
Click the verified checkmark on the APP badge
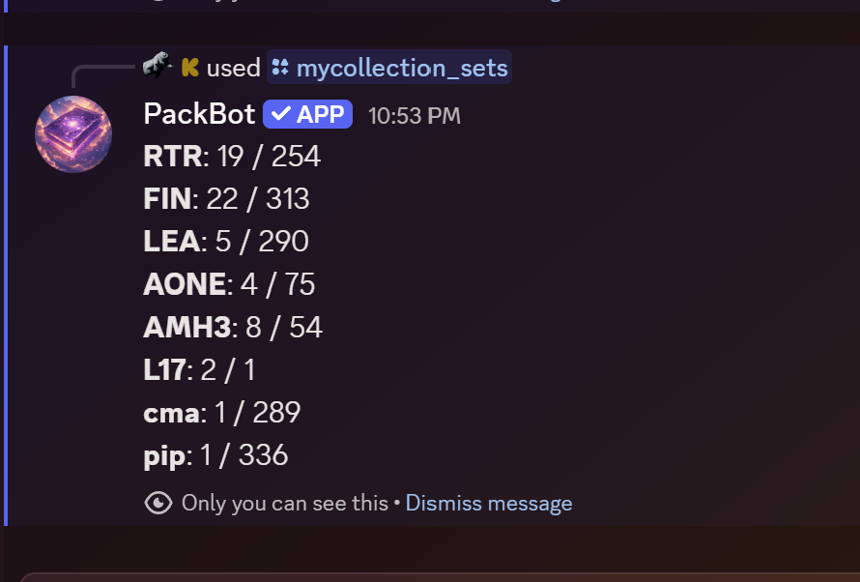click(x=280, y=115)
